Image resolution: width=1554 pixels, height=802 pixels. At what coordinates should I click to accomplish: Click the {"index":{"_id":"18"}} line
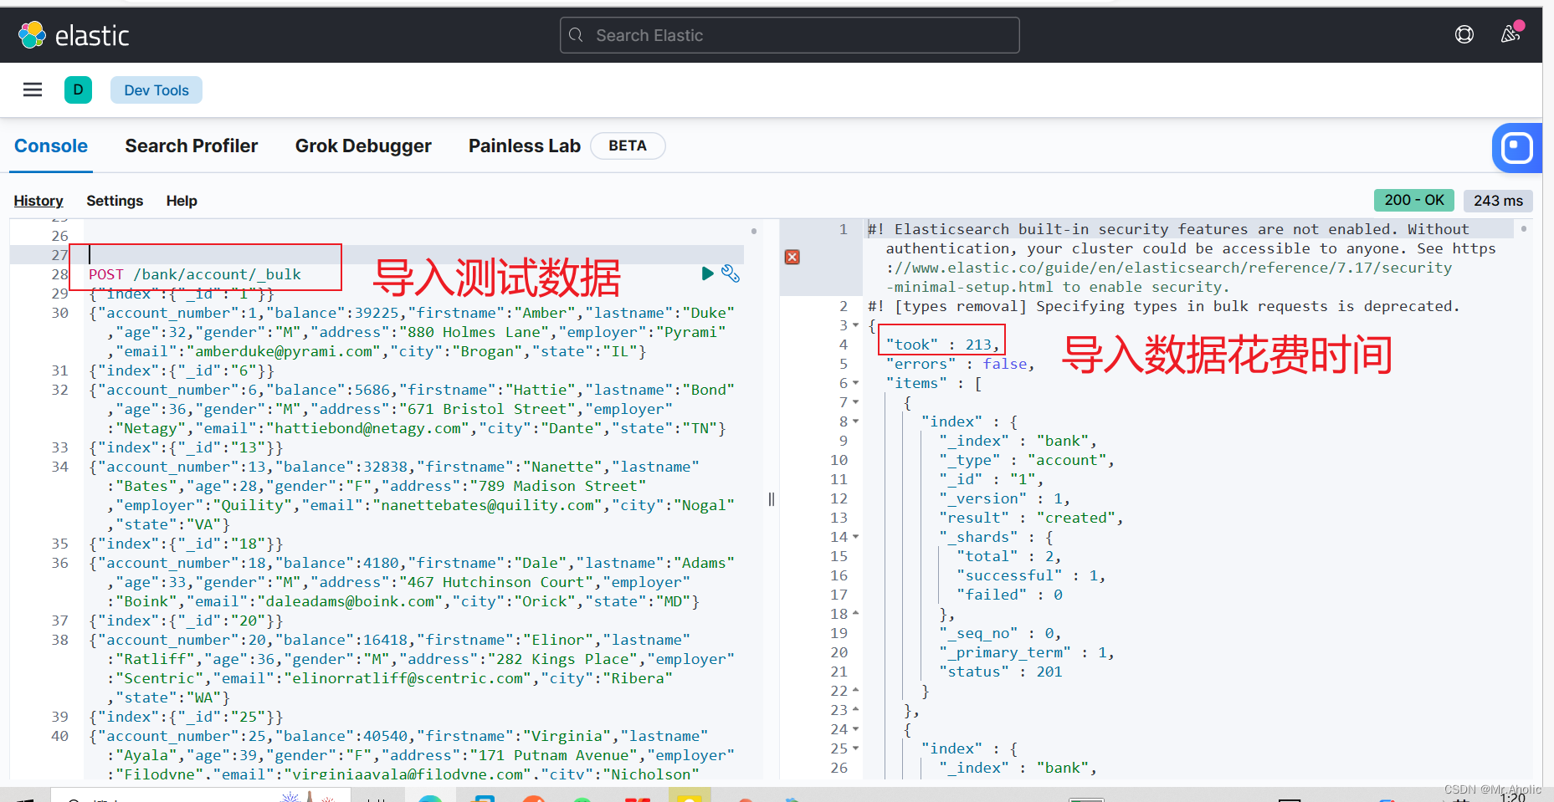[186, 544]
